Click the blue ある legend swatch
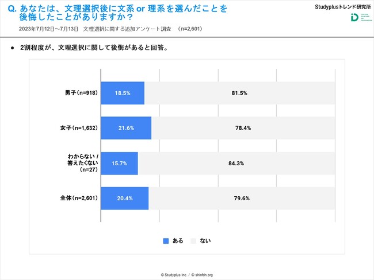 [x=166, y=240]
